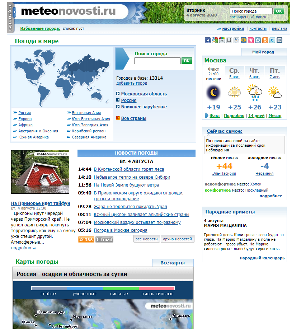The width and height of the screenshot is (301, 329).
Task: Open hottest place 'Эль-Насирия' link
Action: tap(224, 174)
